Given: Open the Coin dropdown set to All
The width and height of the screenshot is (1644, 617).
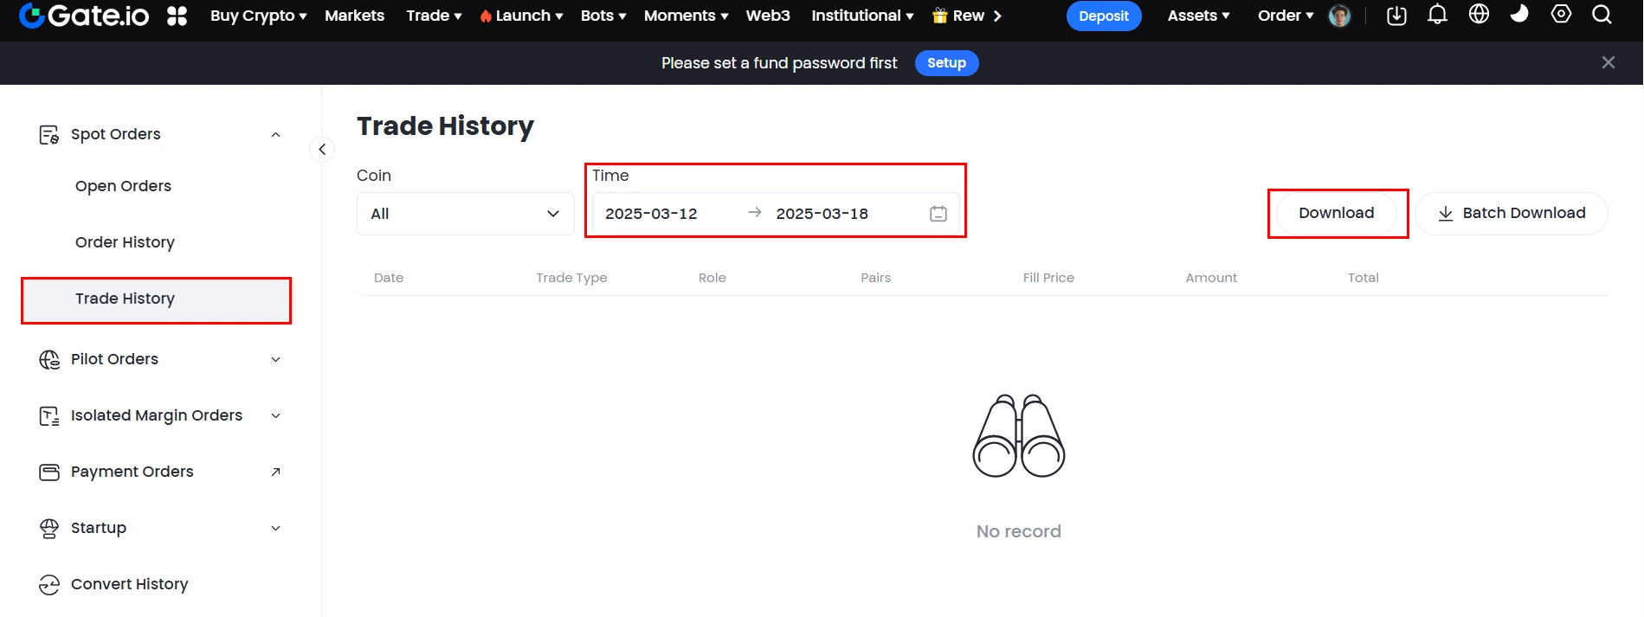Looking at the screenshot, I should coord(466,214).
